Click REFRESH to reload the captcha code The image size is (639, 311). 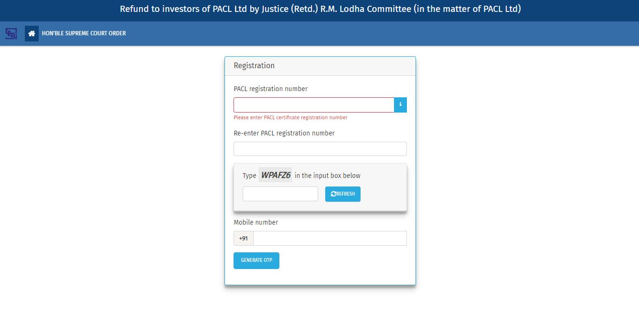coord(342,194)
